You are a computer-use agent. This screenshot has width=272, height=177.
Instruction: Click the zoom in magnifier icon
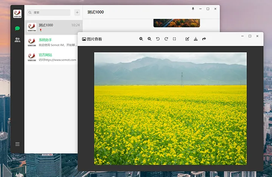point(150,39)
